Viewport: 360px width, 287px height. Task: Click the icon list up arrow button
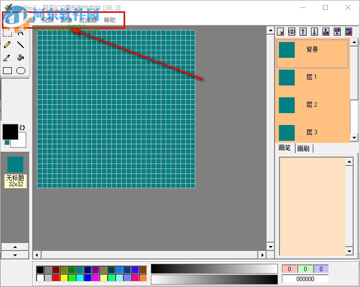(x=15, y=247)
